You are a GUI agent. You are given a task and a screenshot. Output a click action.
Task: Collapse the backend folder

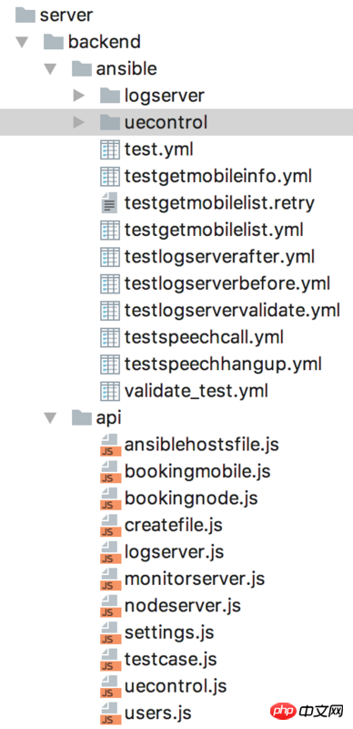[21, 42]
